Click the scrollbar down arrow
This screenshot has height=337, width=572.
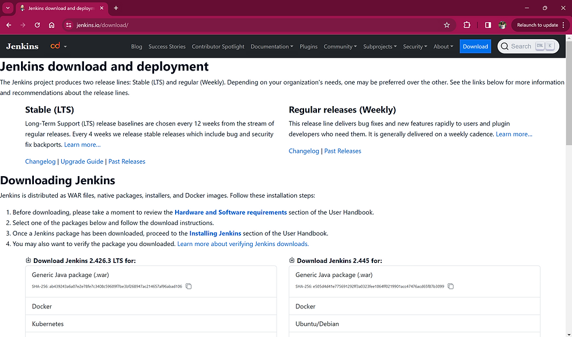[568, 334]
